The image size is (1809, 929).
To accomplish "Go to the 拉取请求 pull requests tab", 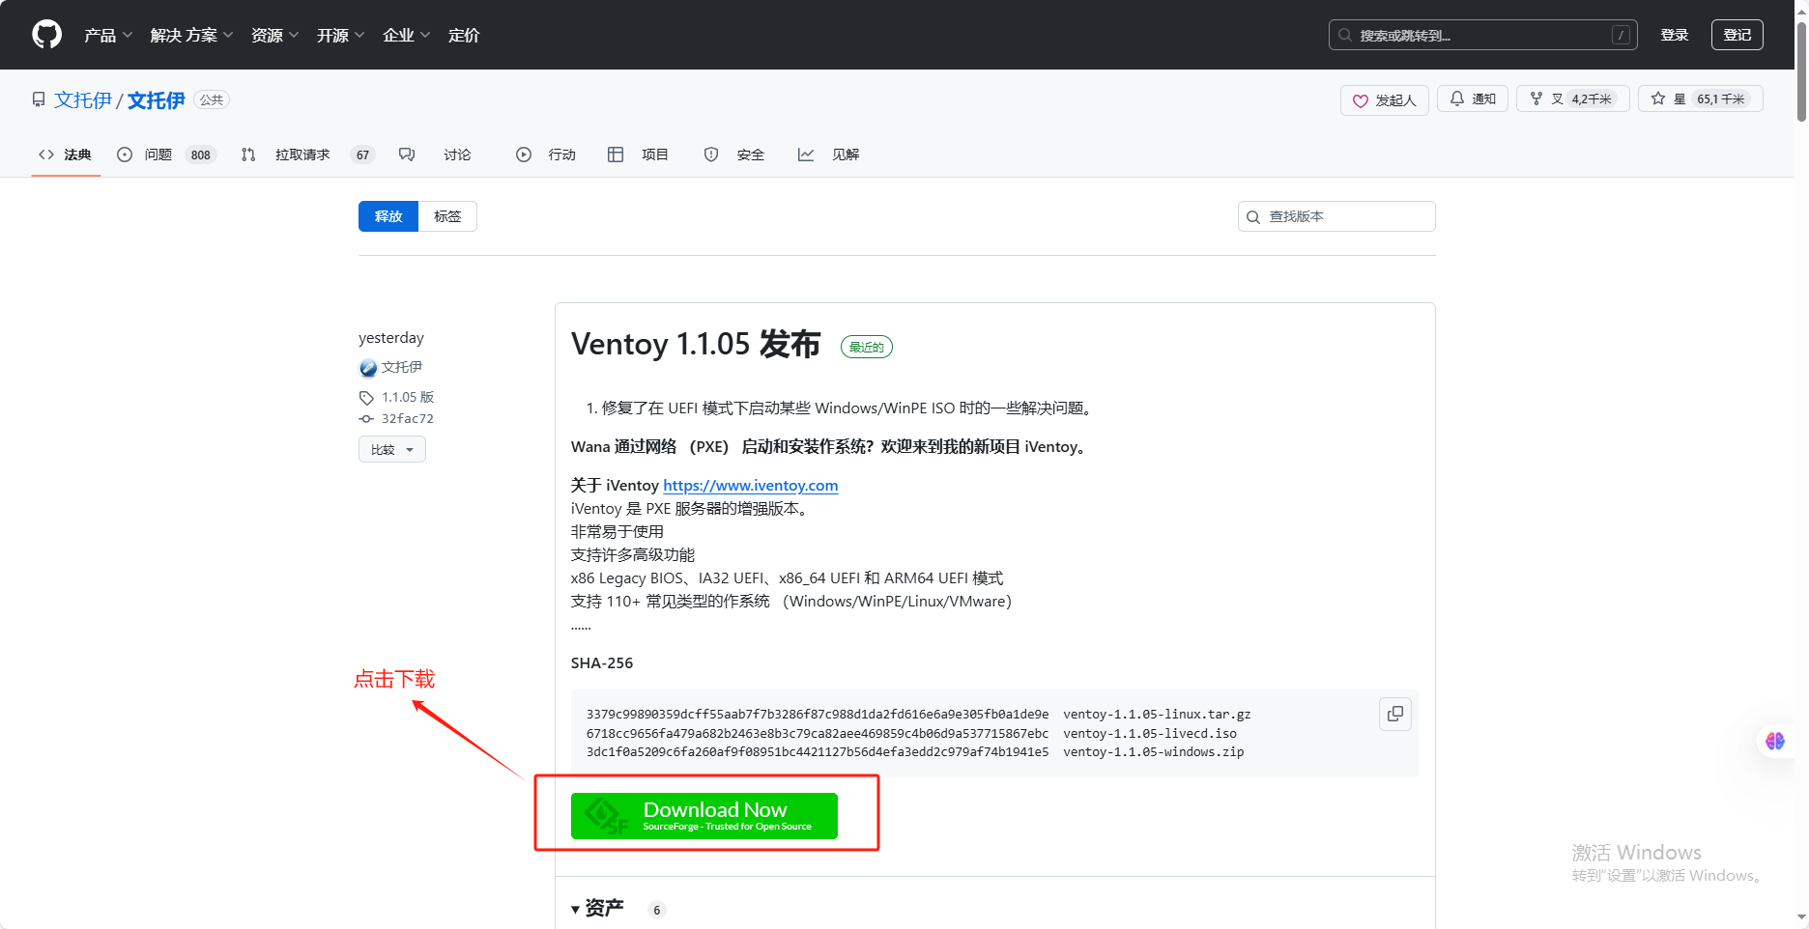I will point(301,155).
